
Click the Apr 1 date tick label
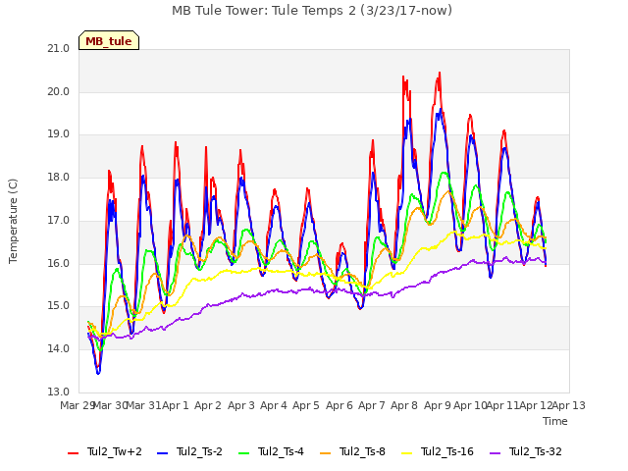coord(176,405)
